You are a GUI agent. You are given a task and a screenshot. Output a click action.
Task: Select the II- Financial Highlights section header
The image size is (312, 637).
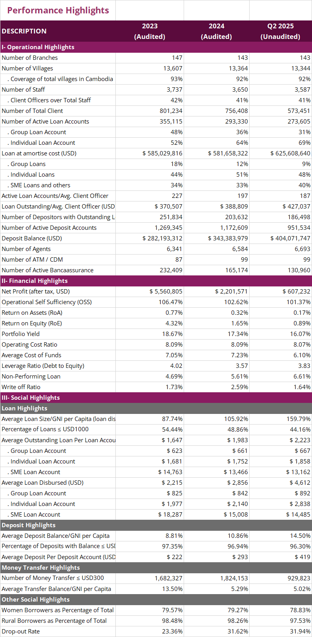35,281
